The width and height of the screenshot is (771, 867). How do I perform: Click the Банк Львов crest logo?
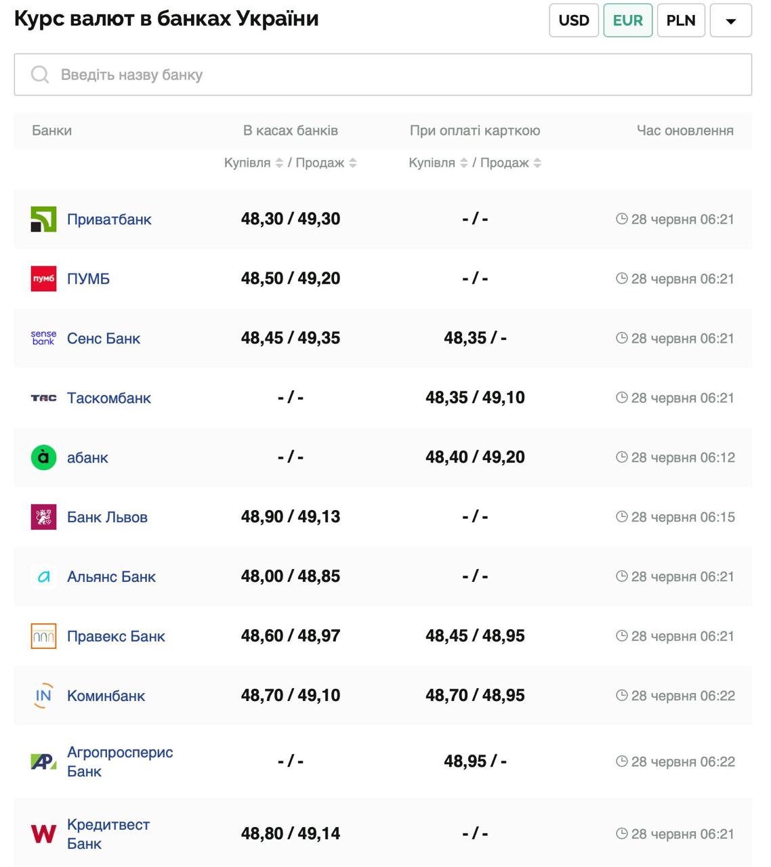tap(43, 517)
